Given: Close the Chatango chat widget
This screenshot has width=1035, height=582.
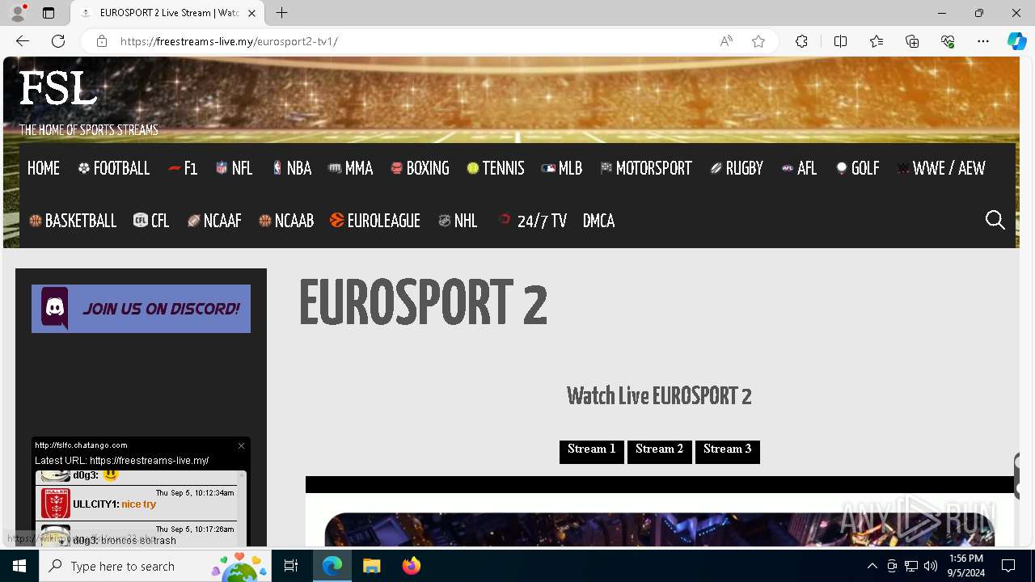Looking at the screenshot, I should pyautogui.click(x=241, y=445).
